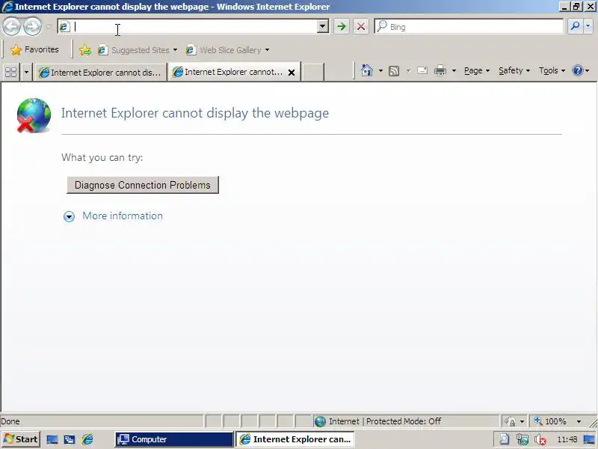598x449 pixels.
Task: Click the green Go arrow button
Action: 342,26
